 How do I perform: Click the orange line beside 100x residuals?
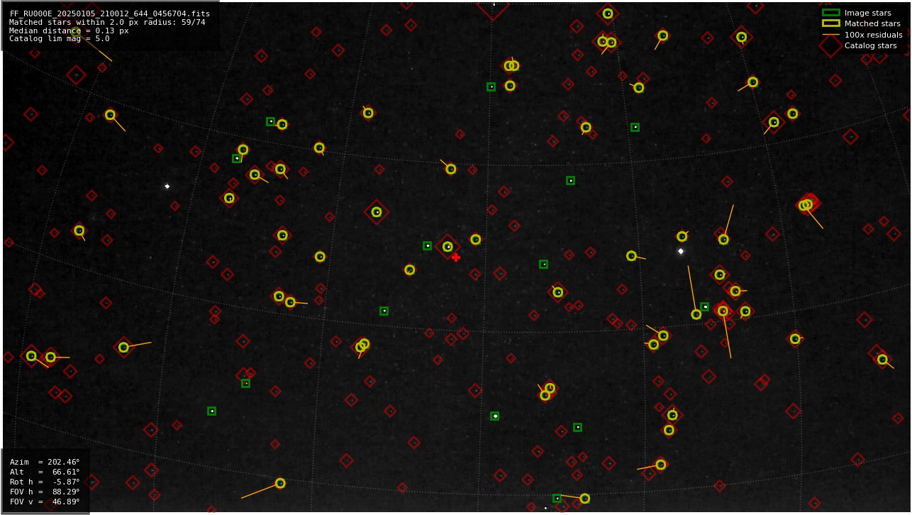[x=830, y=35]
